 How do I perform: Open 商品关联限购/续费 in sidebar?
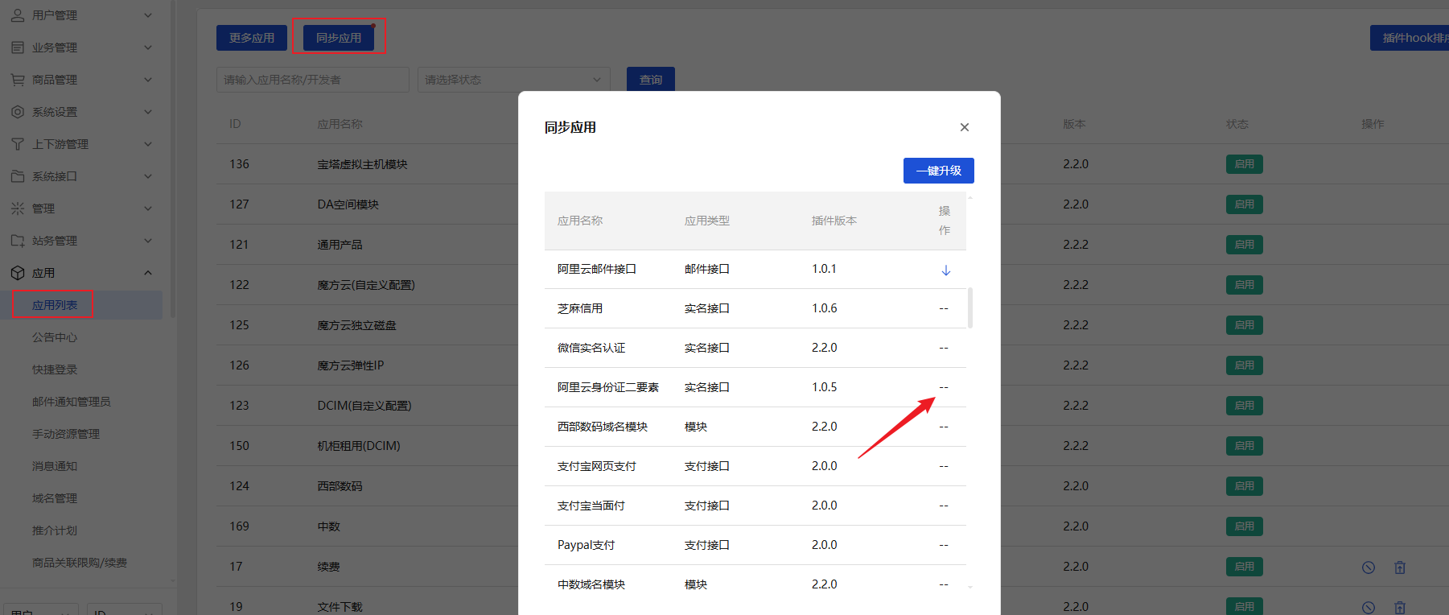tap(80, 563)
